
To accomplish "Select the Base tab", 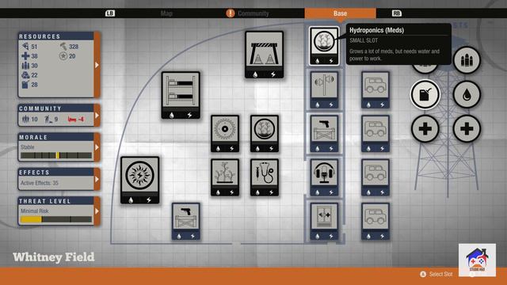I will click(x=340, y=13).
